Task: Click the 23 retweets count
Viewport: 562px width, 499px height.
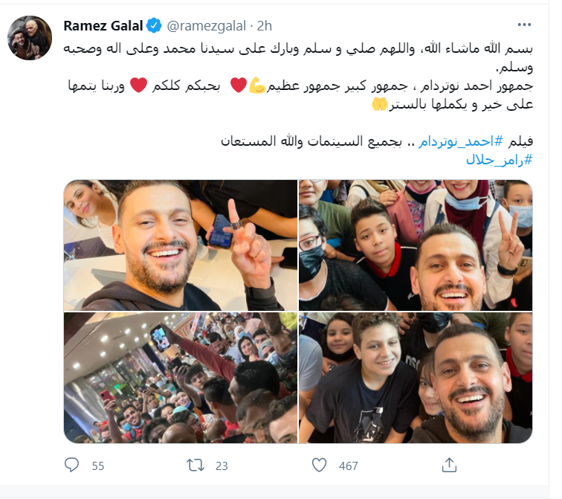Action: pyautogui.click(x=222, y=466)
